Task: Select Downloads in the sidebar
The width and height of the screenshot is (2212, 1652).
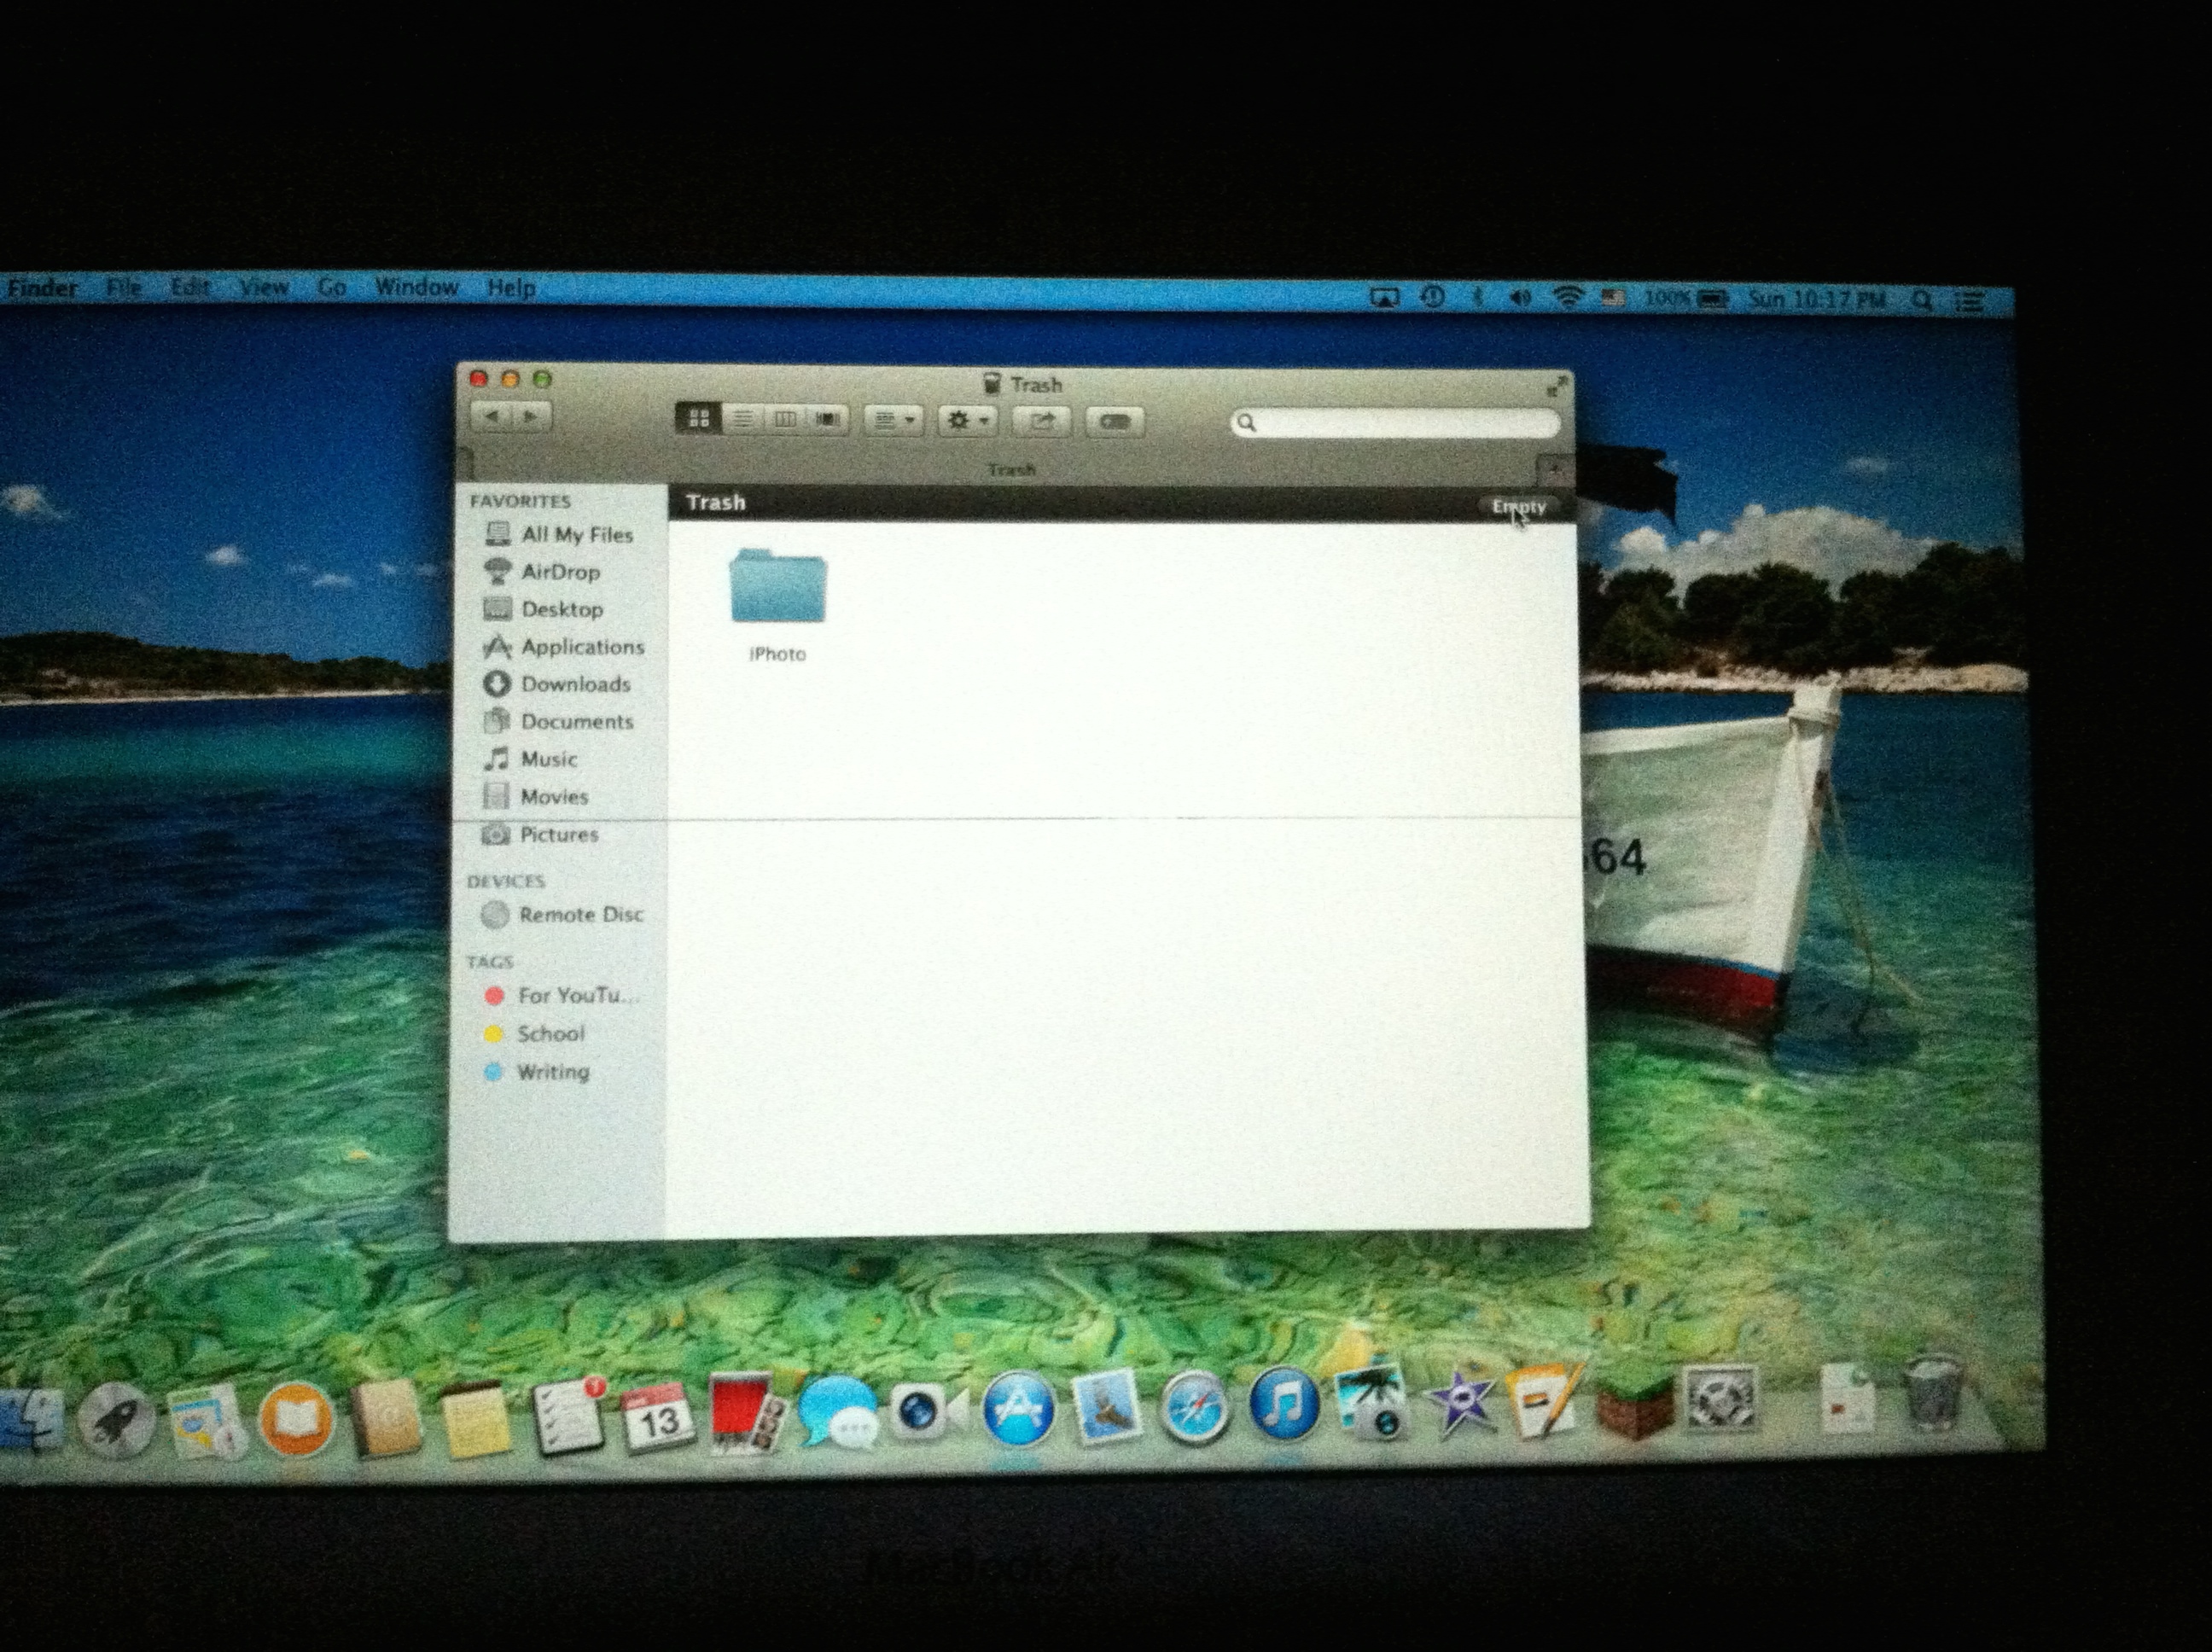Action: coord(575,684)
